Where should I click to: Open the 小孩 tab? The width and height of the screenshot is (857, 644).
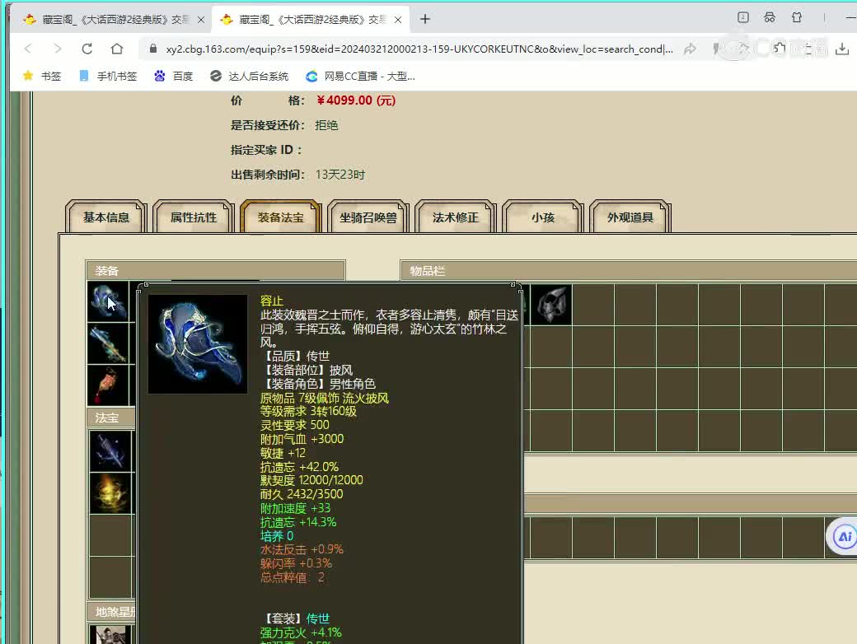[x=543, y=217]
